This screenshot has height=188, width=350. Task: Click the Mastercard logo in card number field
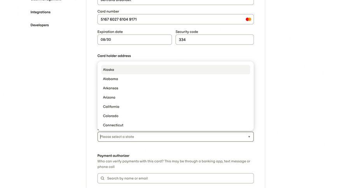tap(248, 19)
